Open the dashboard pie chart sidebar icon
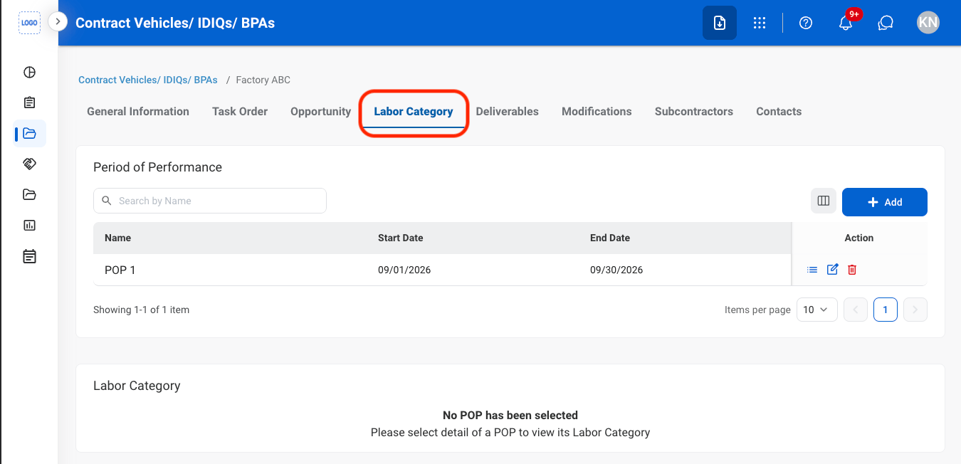Viewport: 961px width, 464px height. (29, 72)
